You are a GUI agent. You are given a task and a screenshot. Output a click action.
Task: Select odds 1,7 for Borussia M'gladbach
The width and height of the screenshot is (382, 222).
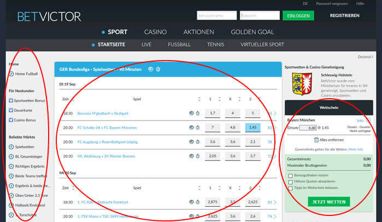[x=213, y=113]
